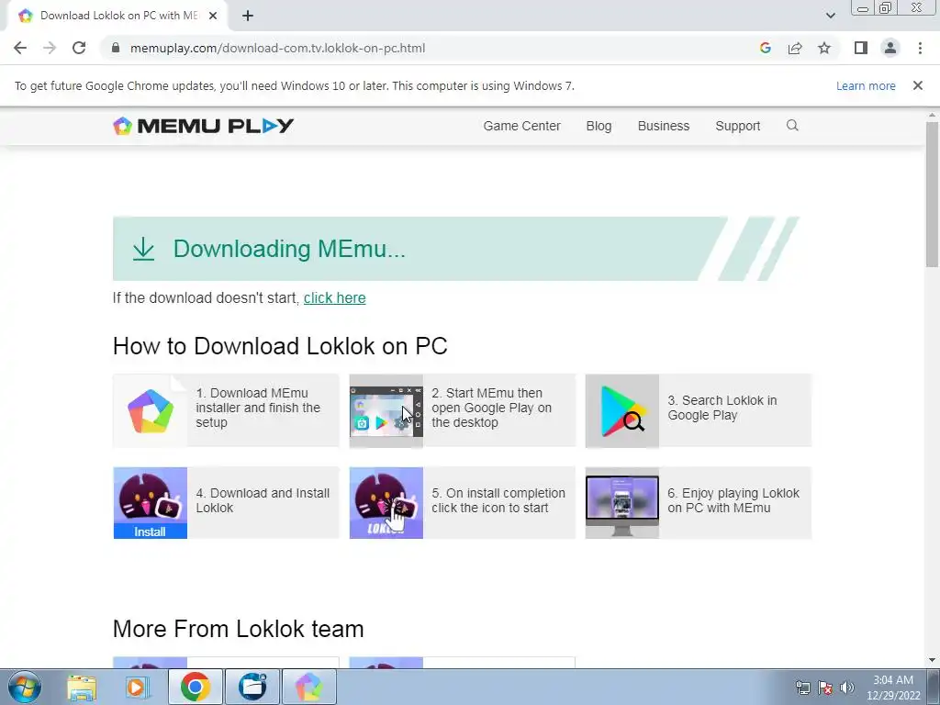940x705 pixels.
Task: View site information lock icon
Action: pyautogui.click(x=116, y=48)
